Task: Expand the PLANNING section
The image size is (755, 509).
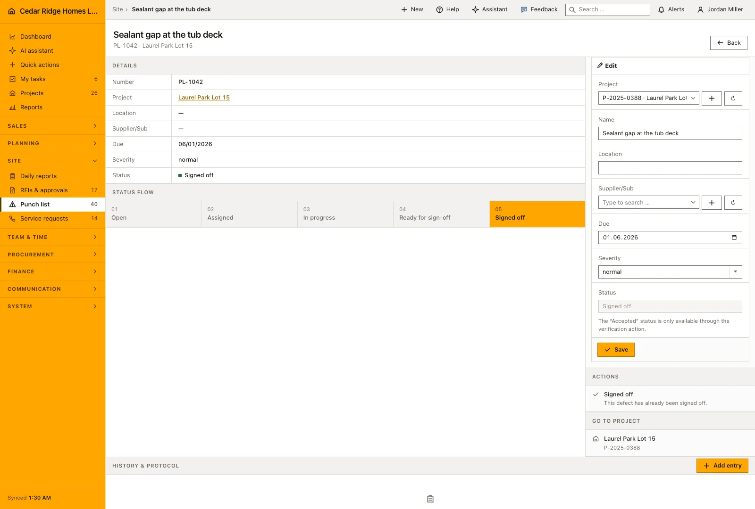Action: coord(52,143)
